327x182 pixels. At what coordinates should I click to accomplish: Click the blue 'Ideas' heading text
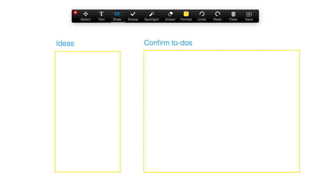65,44
